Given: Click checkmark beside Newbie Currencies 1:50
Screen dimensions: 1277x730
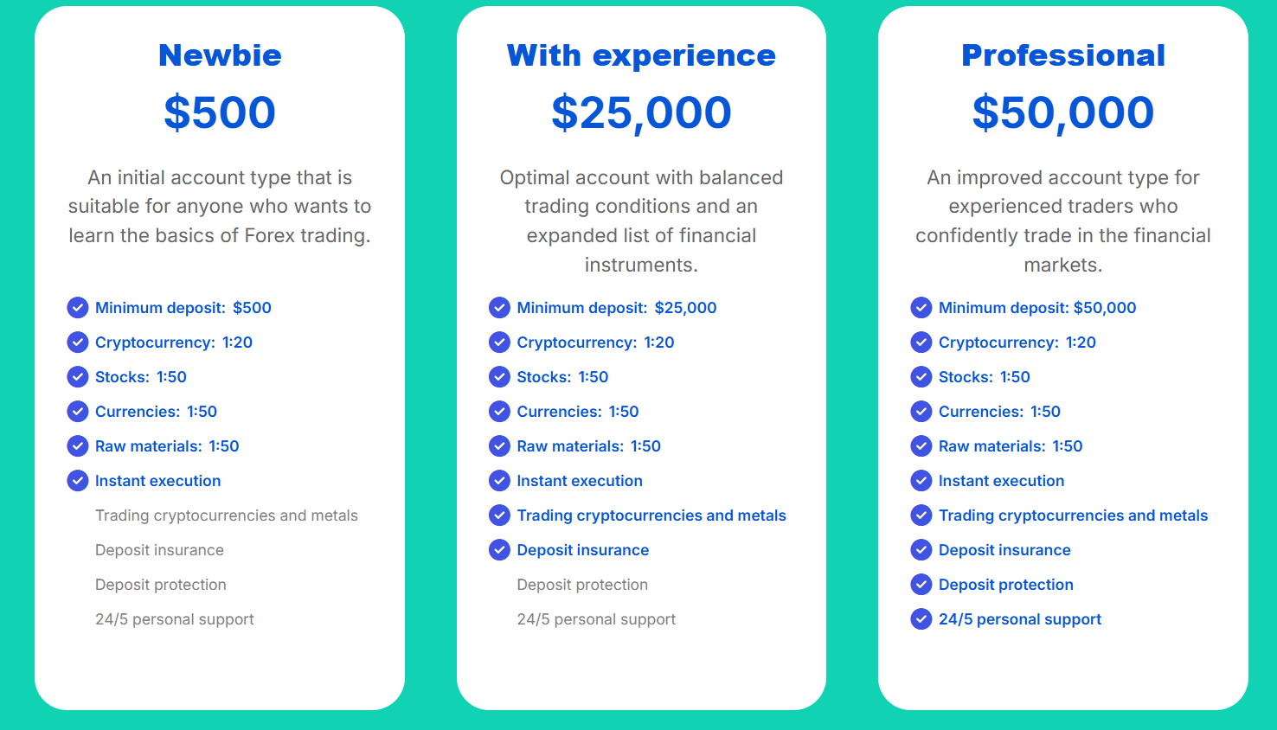Looking at the screenshot, I should 78,412.
